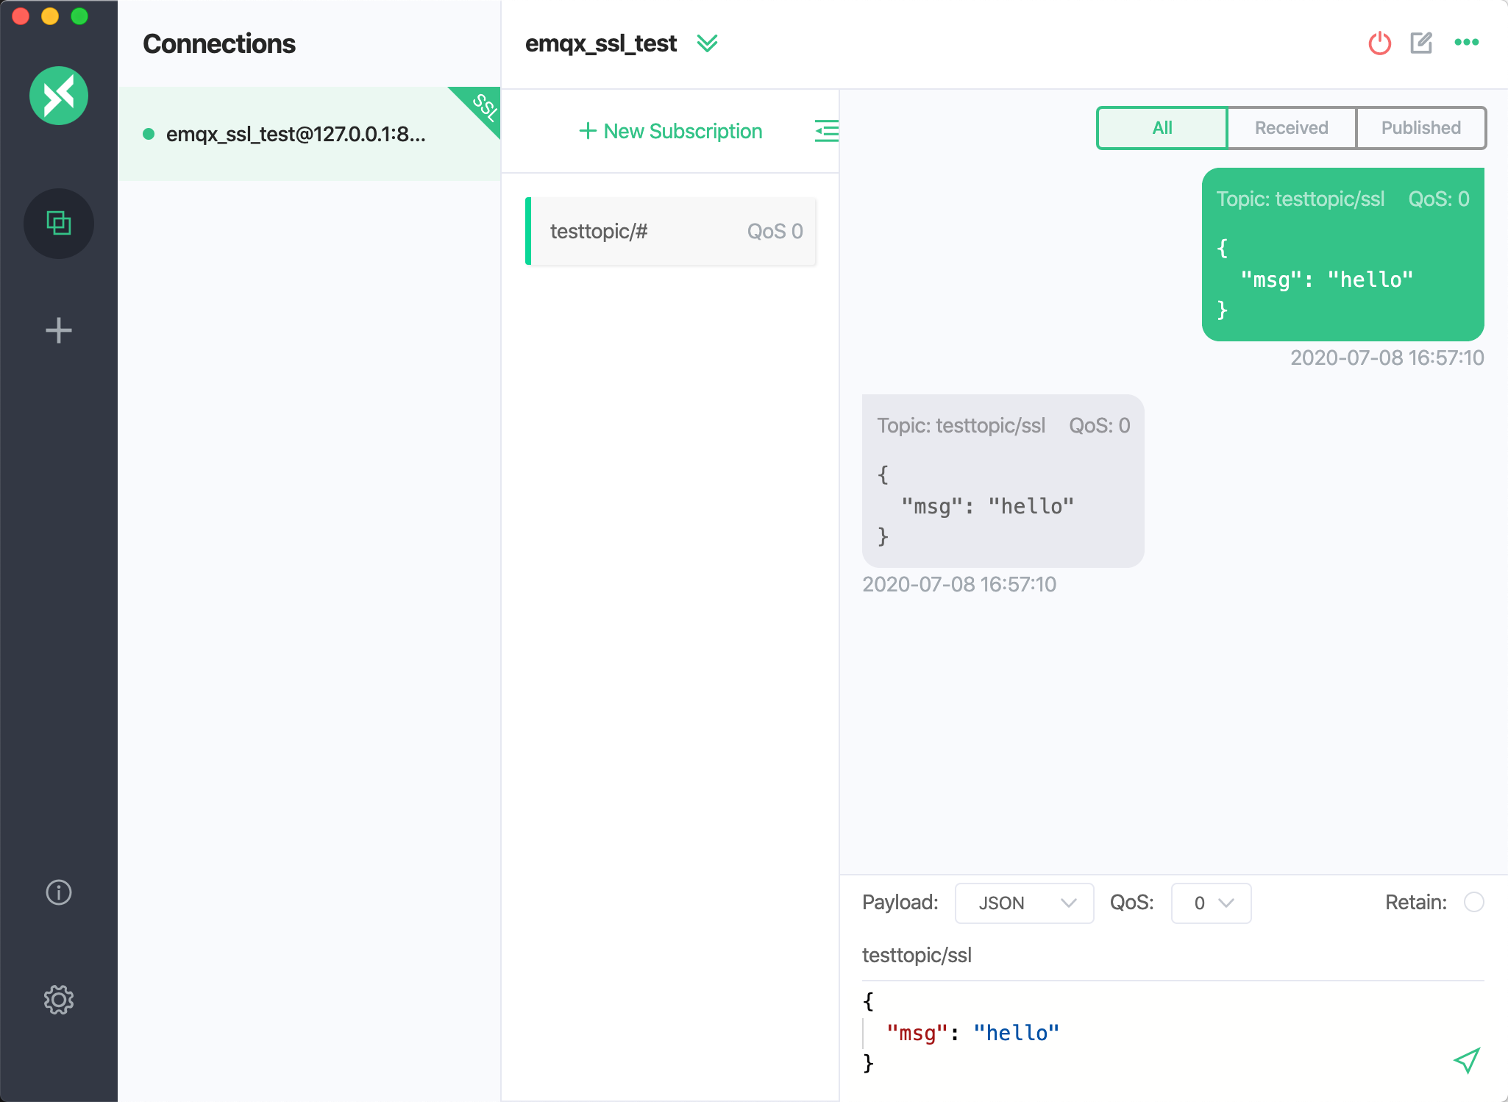
Task: Open the QoS level dropdown
Action: coord(1212,902)
